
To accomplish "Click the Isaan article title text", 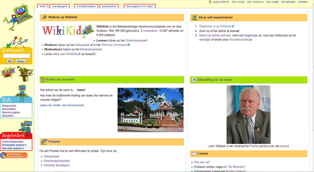I will tap(81, 90).
